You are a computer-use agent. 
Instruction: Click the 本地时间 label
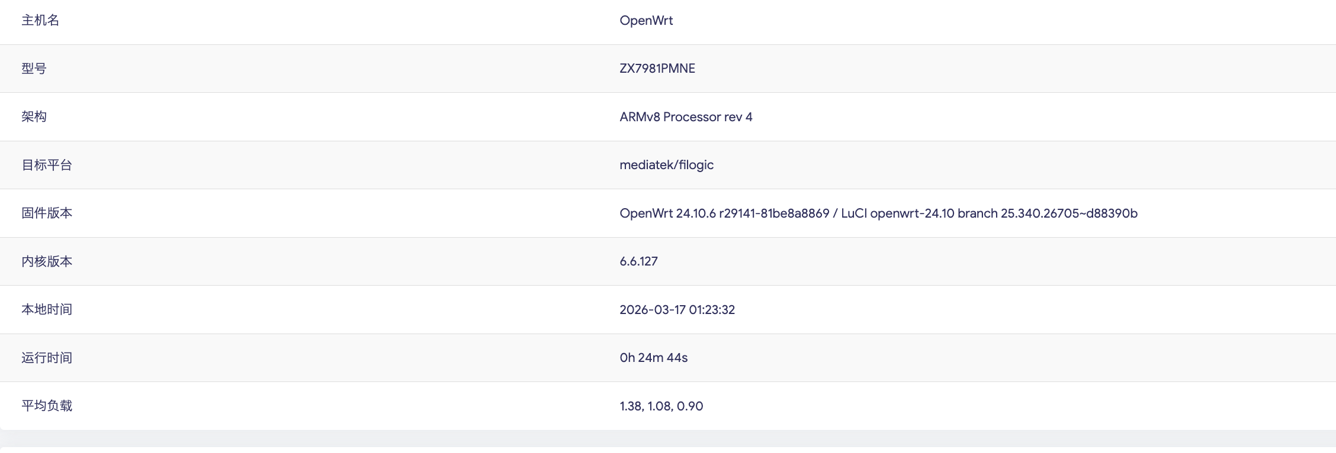(47, 310)
